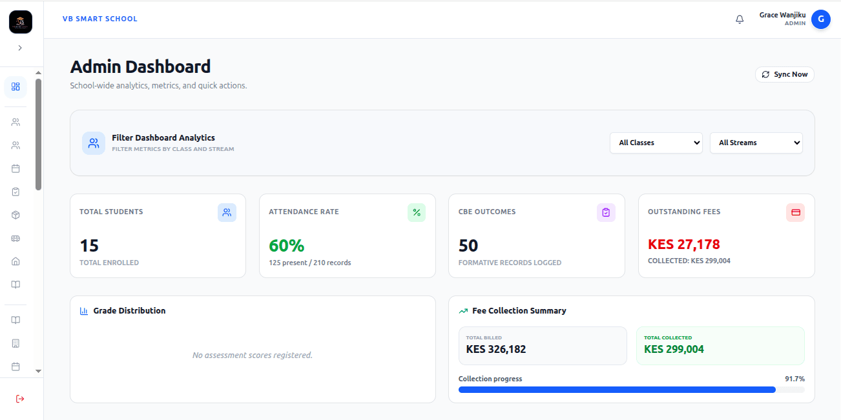Open the book icon below the house icon

pyautogui.click(x=16, y=285)
